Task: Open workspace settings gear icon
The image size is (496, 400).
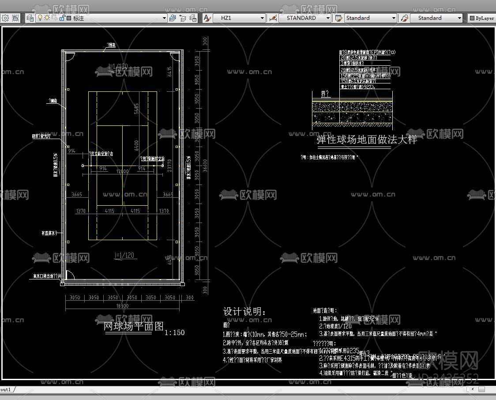Action: pos(5,18)
